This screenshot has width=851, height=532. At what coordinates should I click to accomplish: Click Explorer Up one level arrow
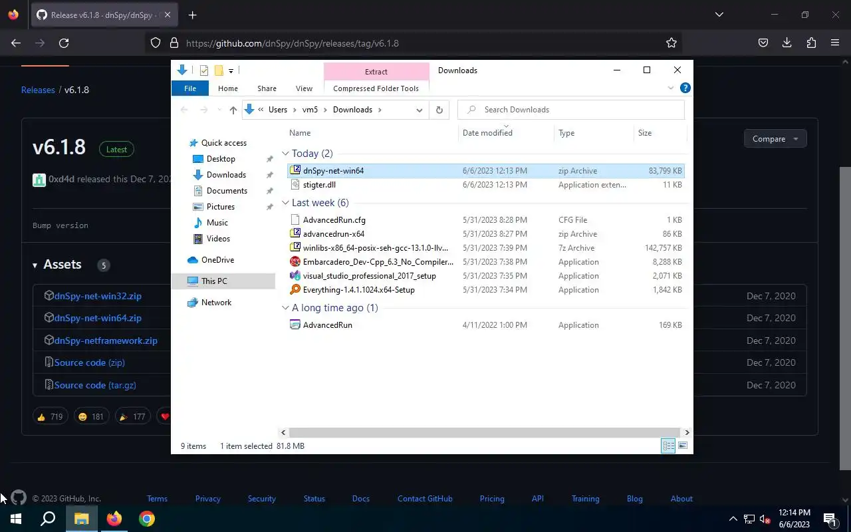coord(233,110)
